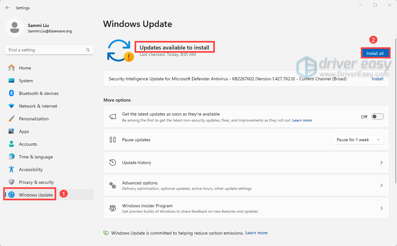The height and width of the screenshot is (246, 397).
Task: Go to System settings
Action: (50, 81)
